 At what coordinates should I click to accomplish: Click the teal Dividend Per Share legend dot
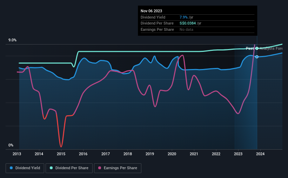coord(51,168)
